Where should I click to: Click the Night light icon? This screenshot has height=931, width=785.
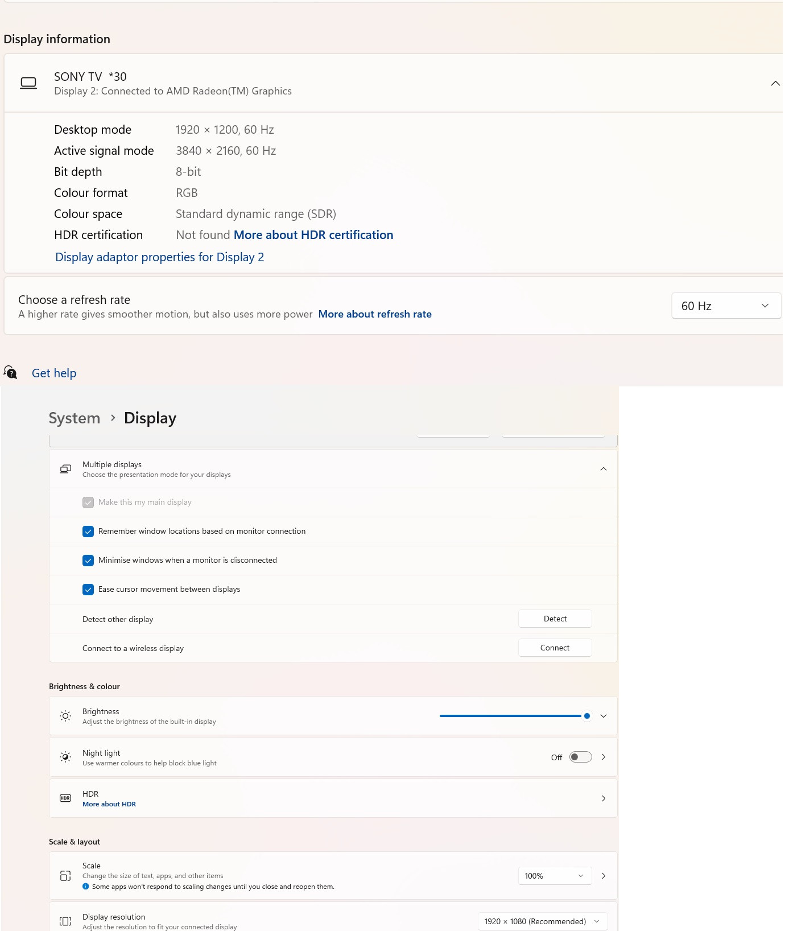(x=65, y=757)
